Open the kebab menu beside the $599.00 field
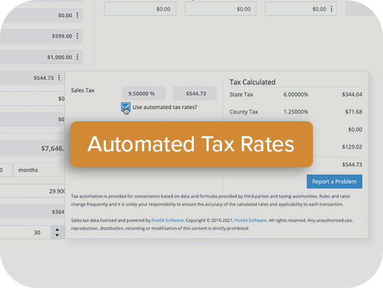This screenshot has height=288, width=383. [x=77, y=36]
